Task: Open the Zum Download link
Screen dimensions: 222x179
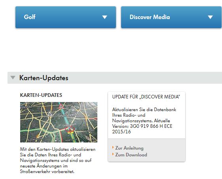Action: coord(131,155)
